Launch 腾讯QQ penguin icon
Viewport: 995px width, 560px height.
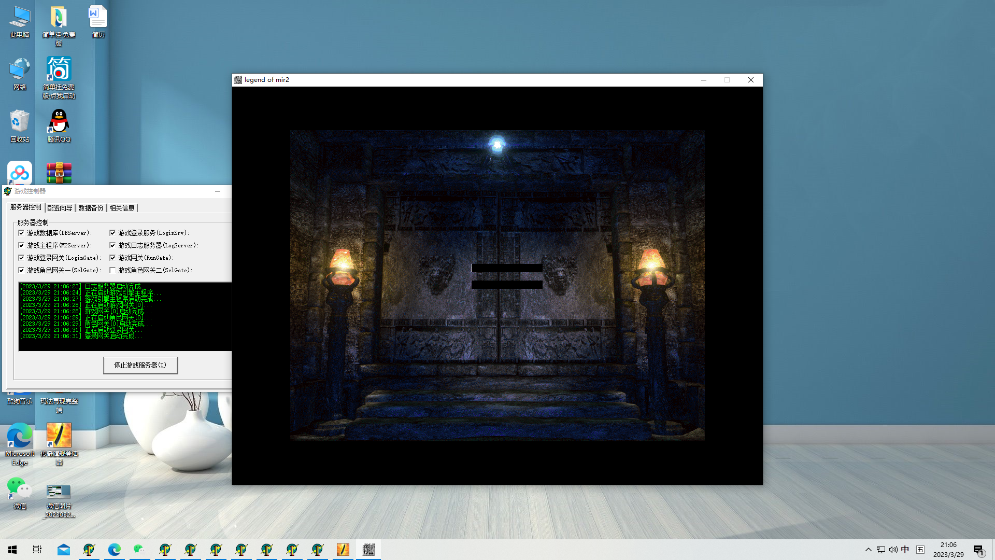pyautogui.click(x=59, y=127)
